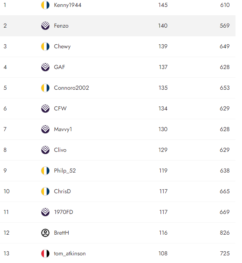Screen dimensions: 242x263
Task: Click the Fremantle logo beside Fenzo
Action: pyautogui.click(x=45, y=26)
